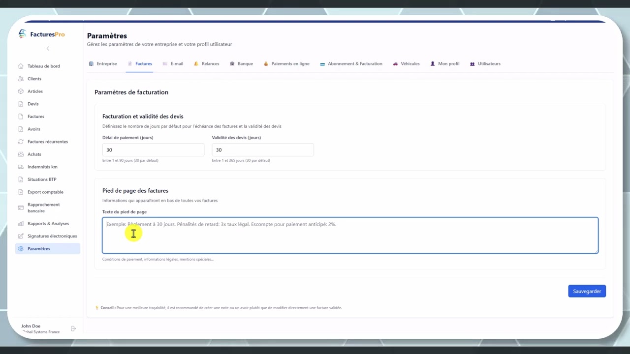
Task: Click the FacturesPro logo icon
Action: 22,34
